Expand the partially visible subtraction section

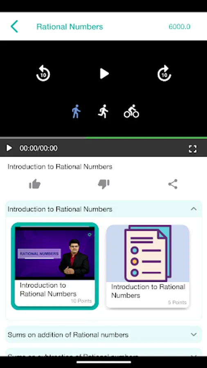103,352
